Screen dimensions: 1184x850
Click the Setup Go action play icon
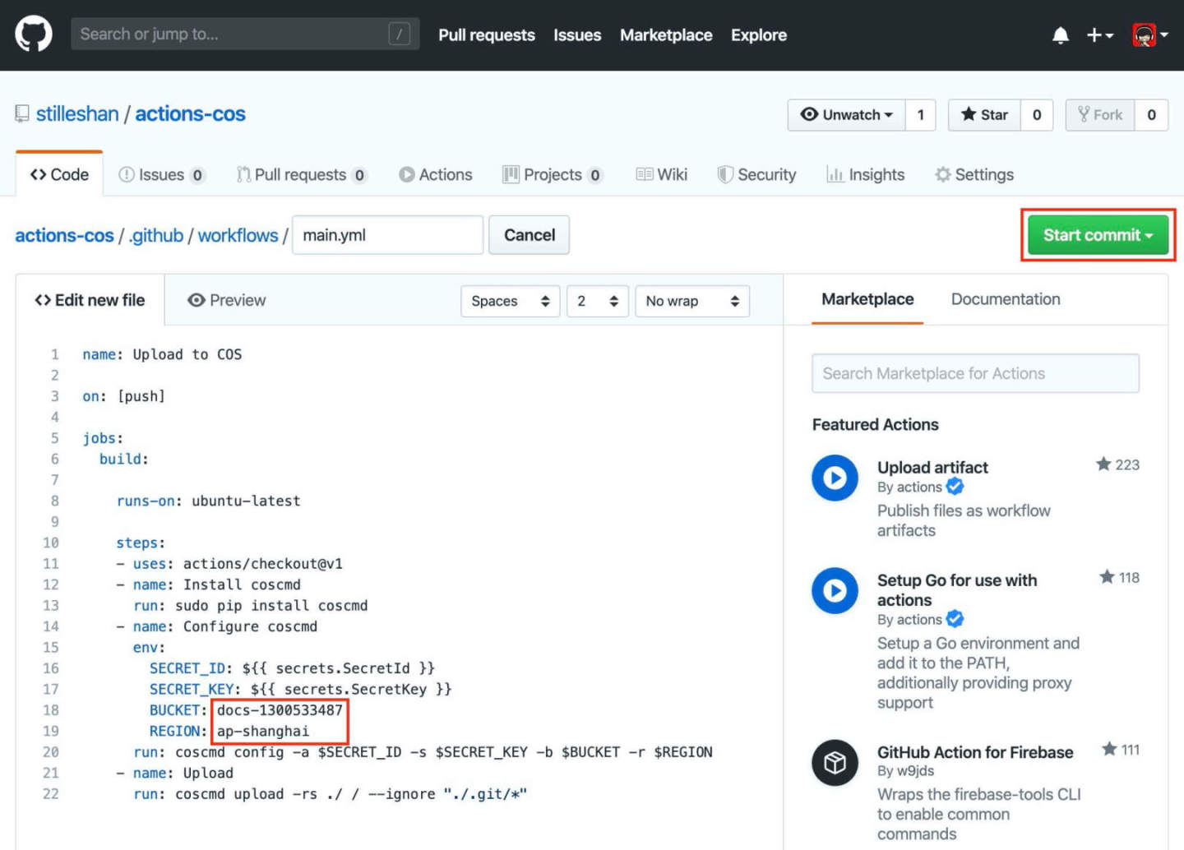coord(835,590)
